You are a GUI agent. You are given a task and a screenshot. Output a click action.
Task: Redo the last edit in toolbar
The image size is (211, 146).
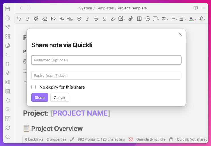[28, 19]
